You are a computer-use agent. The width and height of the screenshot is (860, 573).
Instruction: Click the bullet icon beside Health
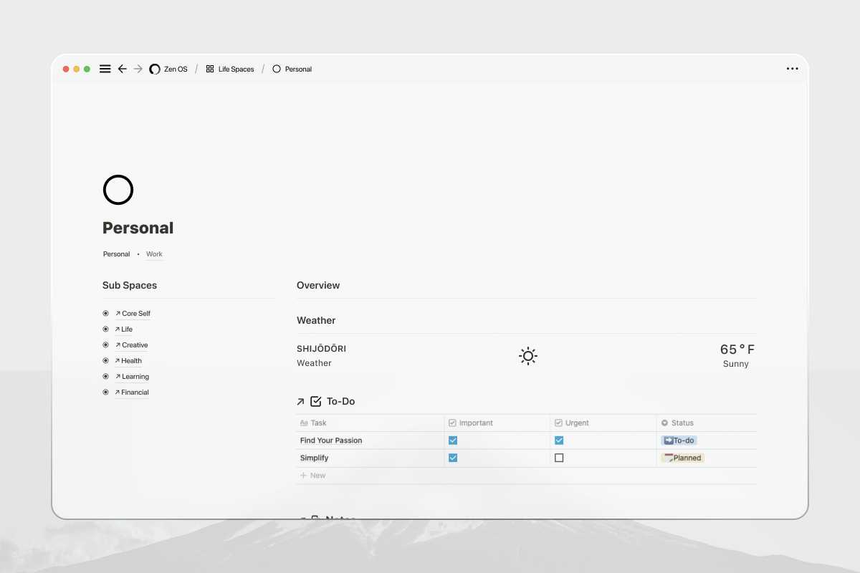(105, 361)
